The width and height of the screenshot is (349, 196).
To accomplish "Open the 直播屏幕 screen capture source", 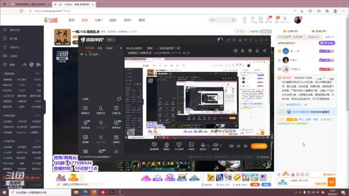I will [x=154, y=146].
